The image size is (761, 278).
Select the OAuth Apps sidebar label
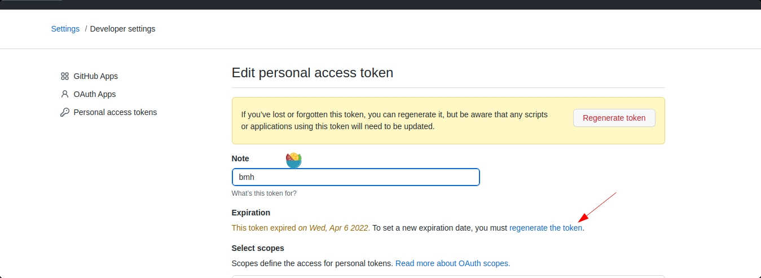tap(94, 94)
